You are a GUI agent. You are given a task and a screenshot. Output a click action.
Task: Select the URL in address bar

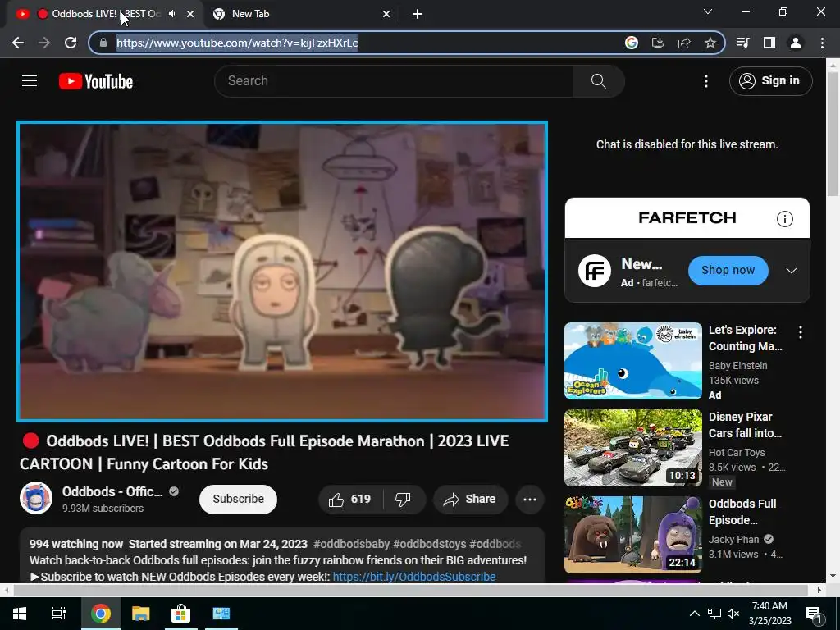pos(237,43)
